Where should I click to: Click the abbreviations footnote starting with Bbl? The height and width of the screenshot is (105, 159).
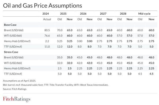click(56, 85)
